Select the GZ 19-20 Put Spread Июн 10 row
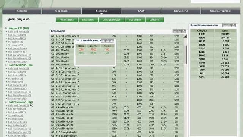This screenshot has width=243, height=137. coord(117,104)
